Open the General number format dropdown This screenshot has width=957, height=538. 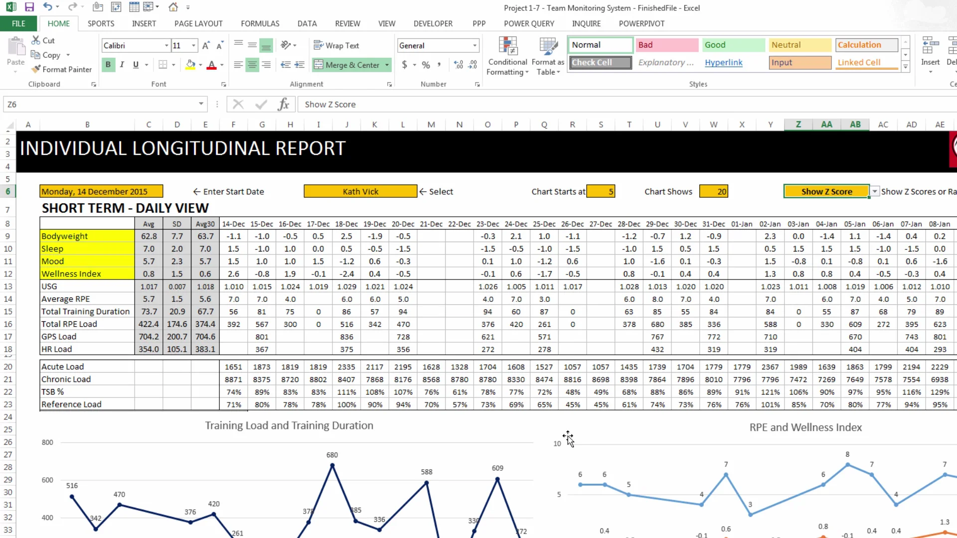[474, 45]
